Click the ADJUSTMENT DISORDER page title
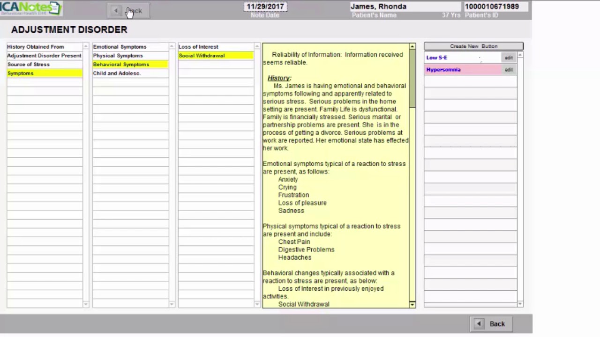 69,29
